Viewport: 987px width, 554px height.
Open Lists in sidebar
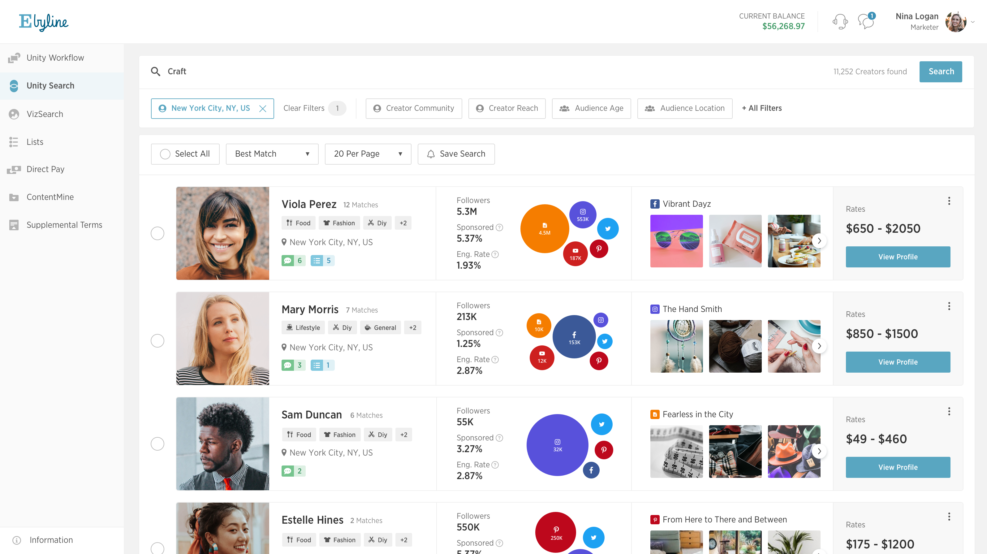point(62,142)
